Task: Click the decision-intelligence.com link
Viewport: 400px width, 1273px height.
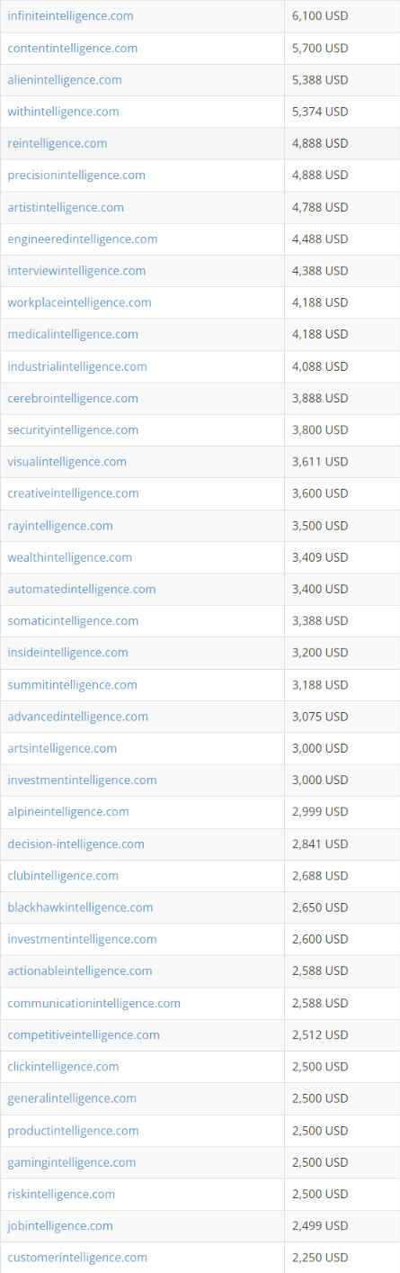Action: click(x=76, y=844)
